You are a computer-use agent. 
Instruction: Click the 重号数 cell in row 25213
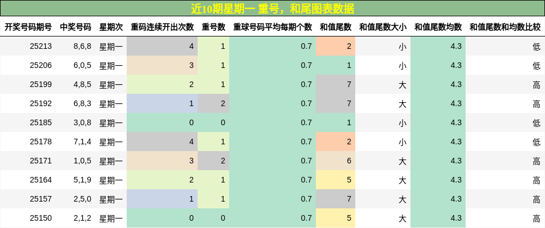click(213, 47)
